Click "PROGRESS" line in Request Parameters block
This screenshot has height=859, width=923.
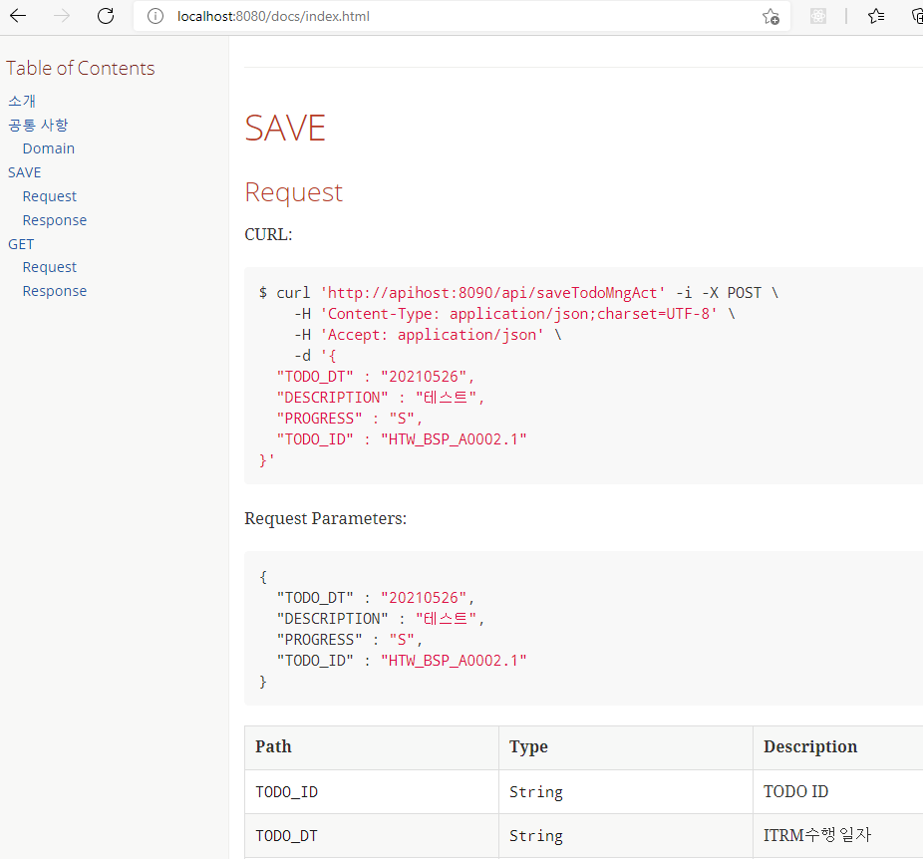350,640
